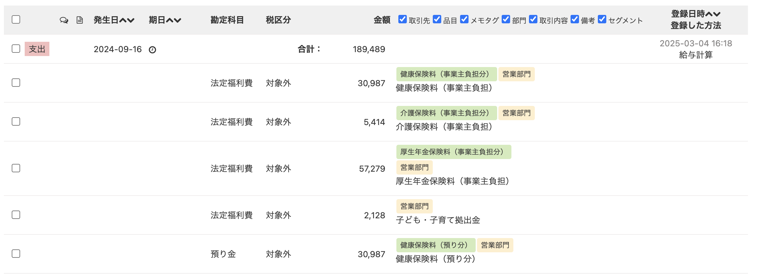Toggle the select-all checkbox in header
Screen dimensions: 759x274
coord(16,19)
